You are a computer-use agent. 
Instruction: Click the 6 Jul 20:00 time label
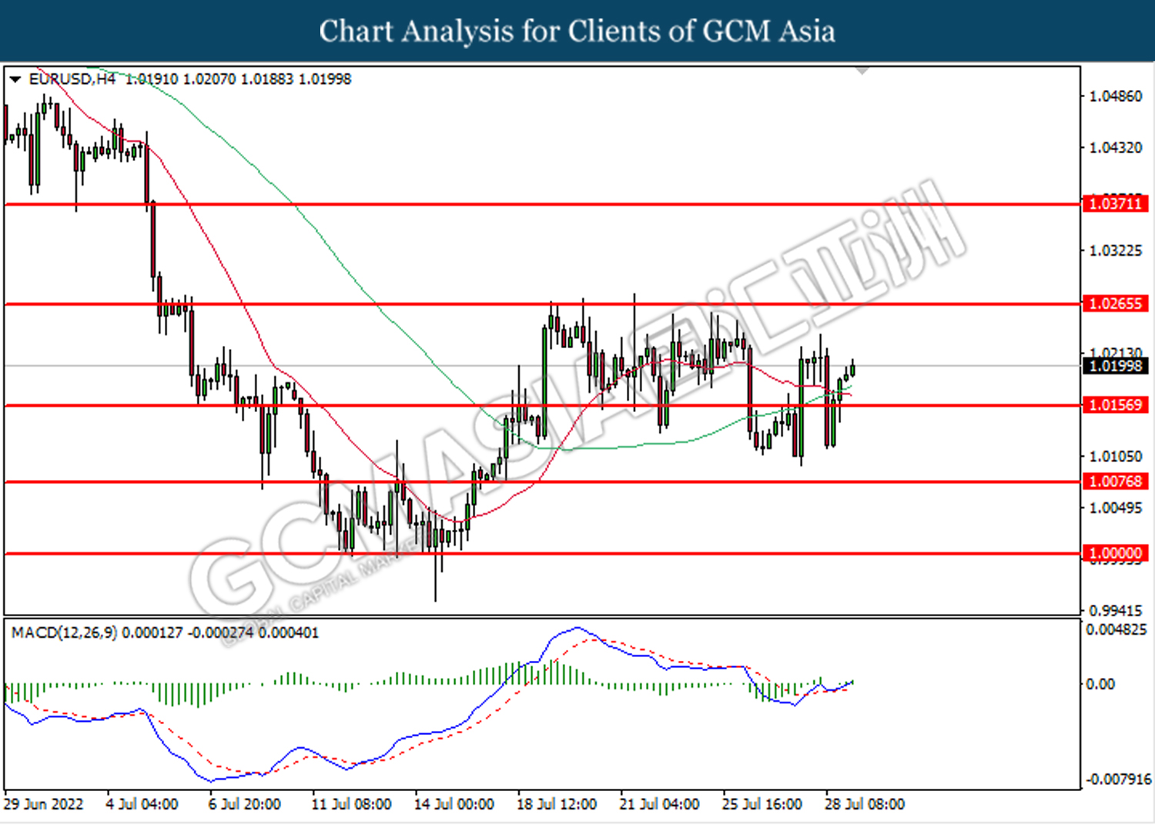click(244, 804)
